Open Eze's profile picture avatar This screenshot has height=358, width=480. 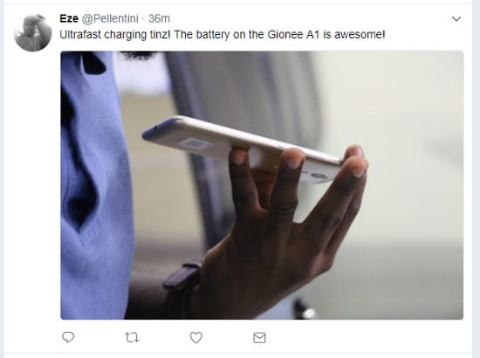pyautogui.click(x=33, y=32)
